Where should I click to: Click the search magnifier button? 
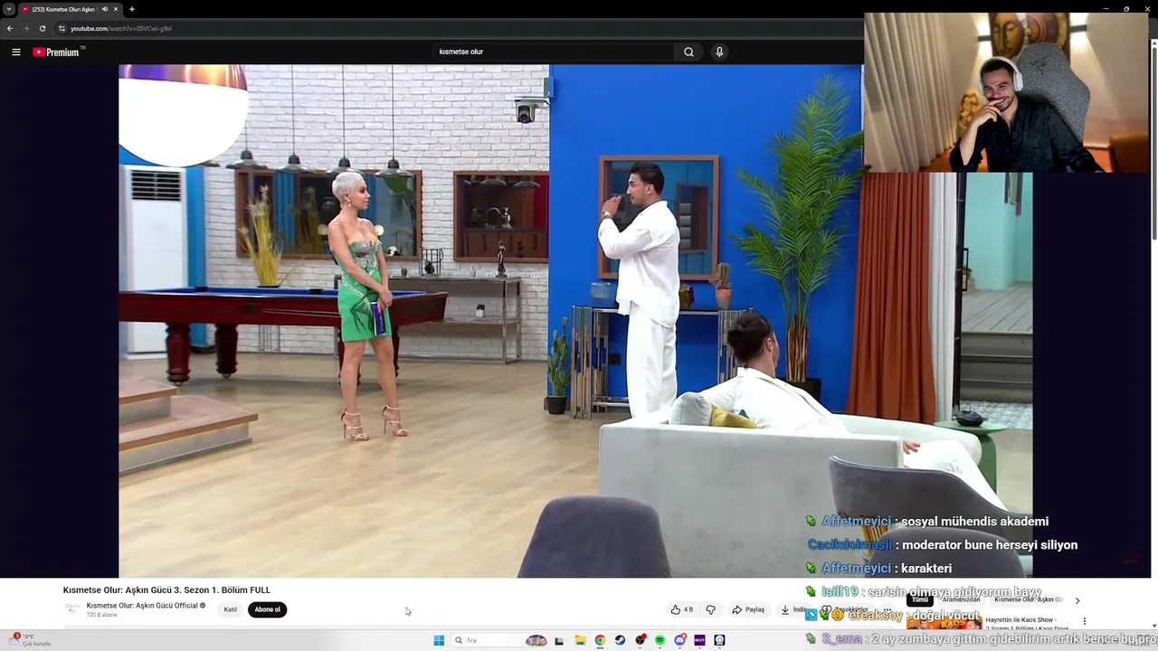pos(688,52)
